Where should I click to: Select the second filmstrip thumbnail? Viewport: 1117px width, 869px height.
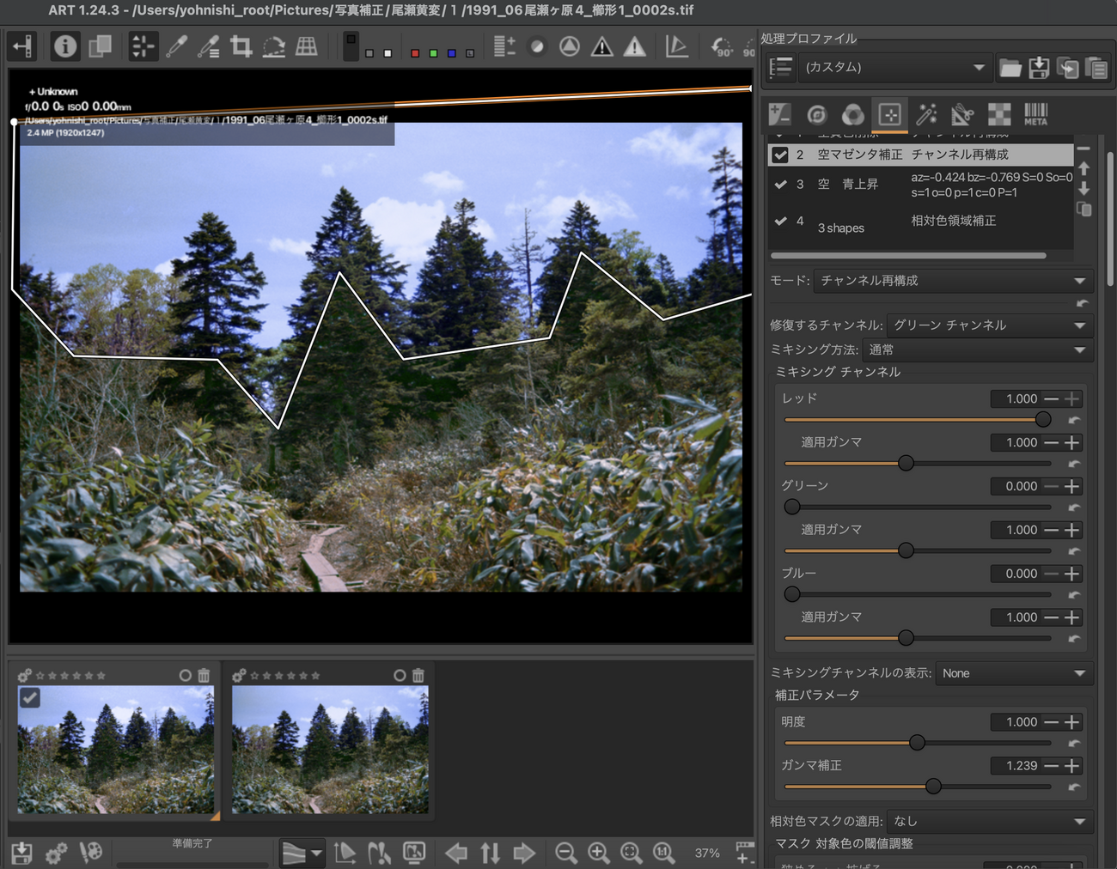coord(330,749)
